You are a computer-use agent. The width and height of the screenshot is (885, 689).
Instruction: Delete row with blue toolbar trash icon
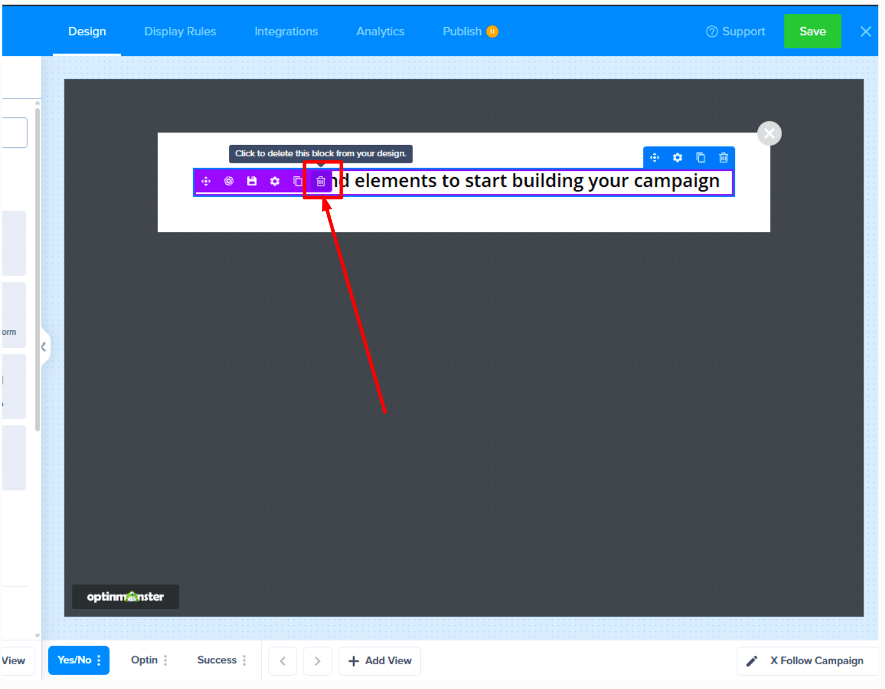click(723, 158)
